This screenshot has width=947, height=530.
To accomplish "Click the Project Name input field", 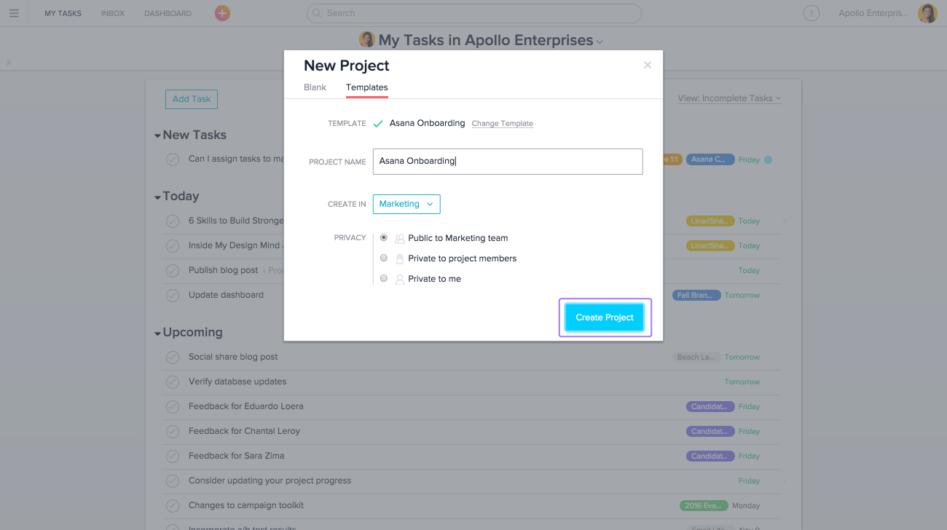I will (508, 162).
